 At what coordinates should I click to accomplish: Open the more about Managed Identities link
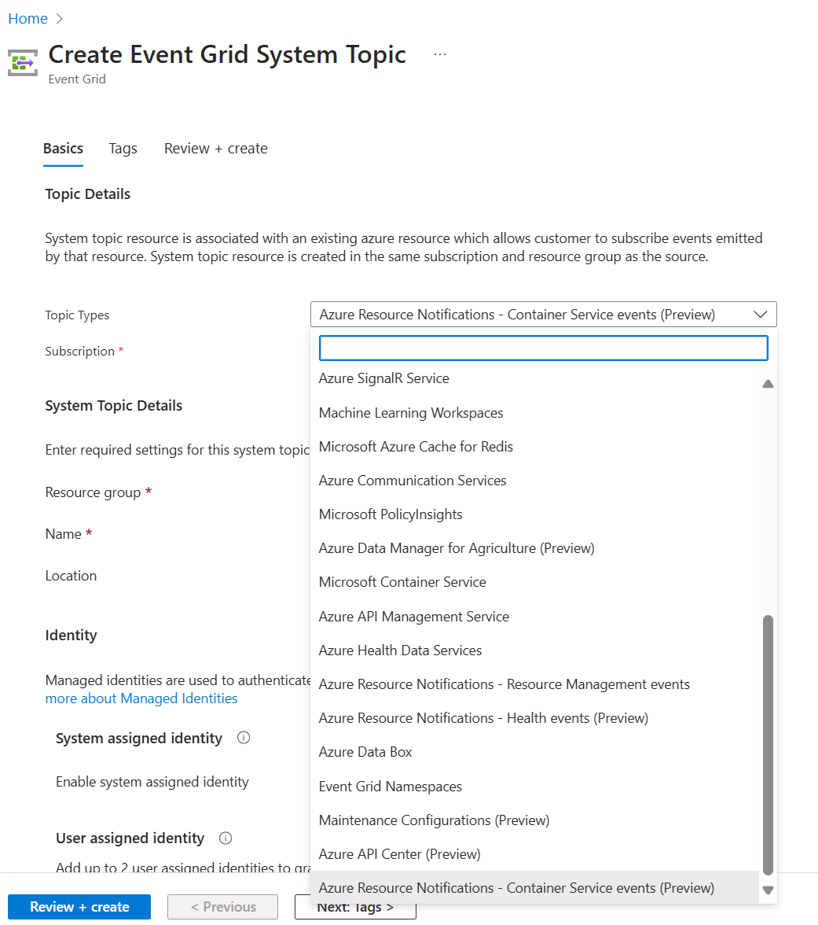tap(141, 698)
